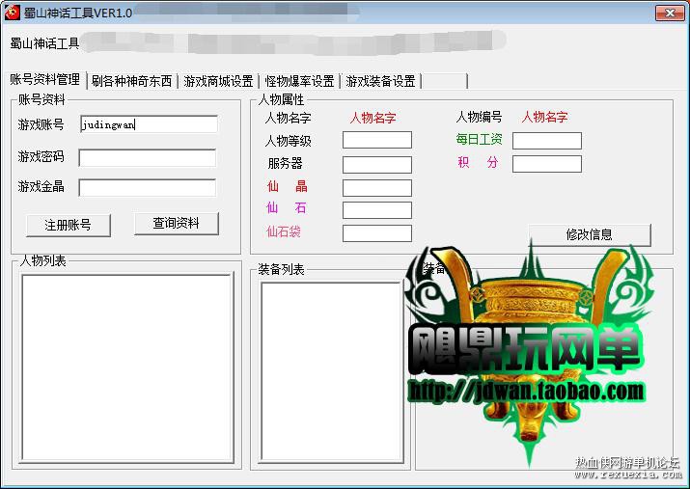Focus the 仙石 input field
690x489 pixels.
pyautogui.click(x=377, y=210)
